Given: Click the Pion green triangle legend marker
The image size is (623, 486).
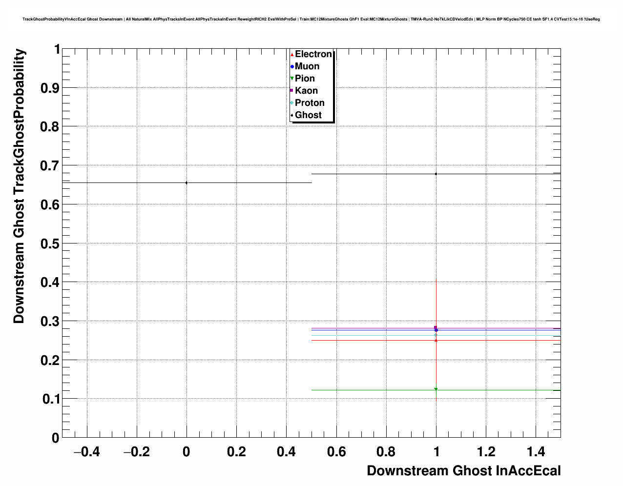Looking at the screenshot, I should pyautogui.click(x=292, y=79).
